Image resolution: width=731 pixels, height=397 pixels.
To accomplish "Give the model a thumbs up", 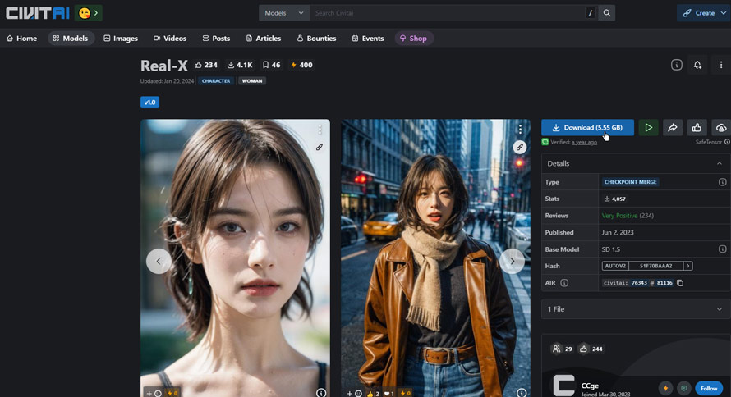I will point(697,128).
